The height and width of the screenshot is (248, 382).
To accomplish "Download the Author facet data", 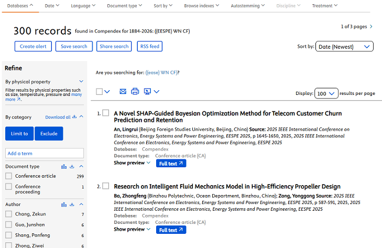I will [72, 204].
